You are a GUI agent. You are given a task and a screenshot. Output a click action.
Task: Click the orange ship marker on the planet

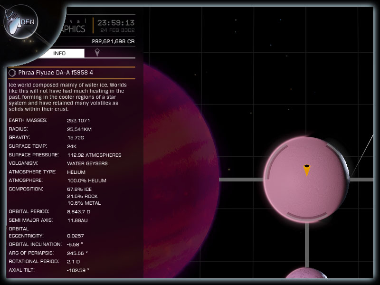pyautogui.click(x=307, y=170)
